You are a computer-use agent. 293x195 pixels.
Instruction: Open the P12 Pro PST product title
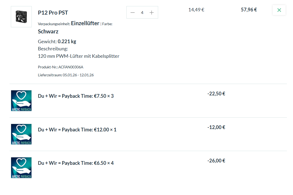point(53,13)
